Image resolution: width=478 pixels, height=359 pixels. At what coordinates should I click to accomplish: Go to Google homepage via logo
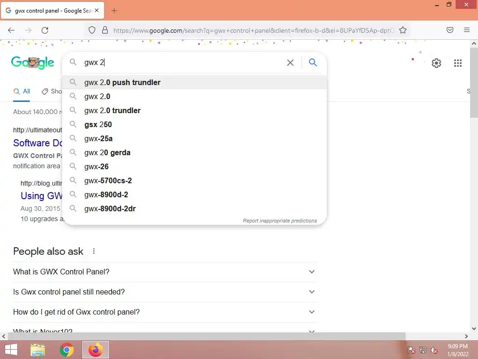click(33, 63)
